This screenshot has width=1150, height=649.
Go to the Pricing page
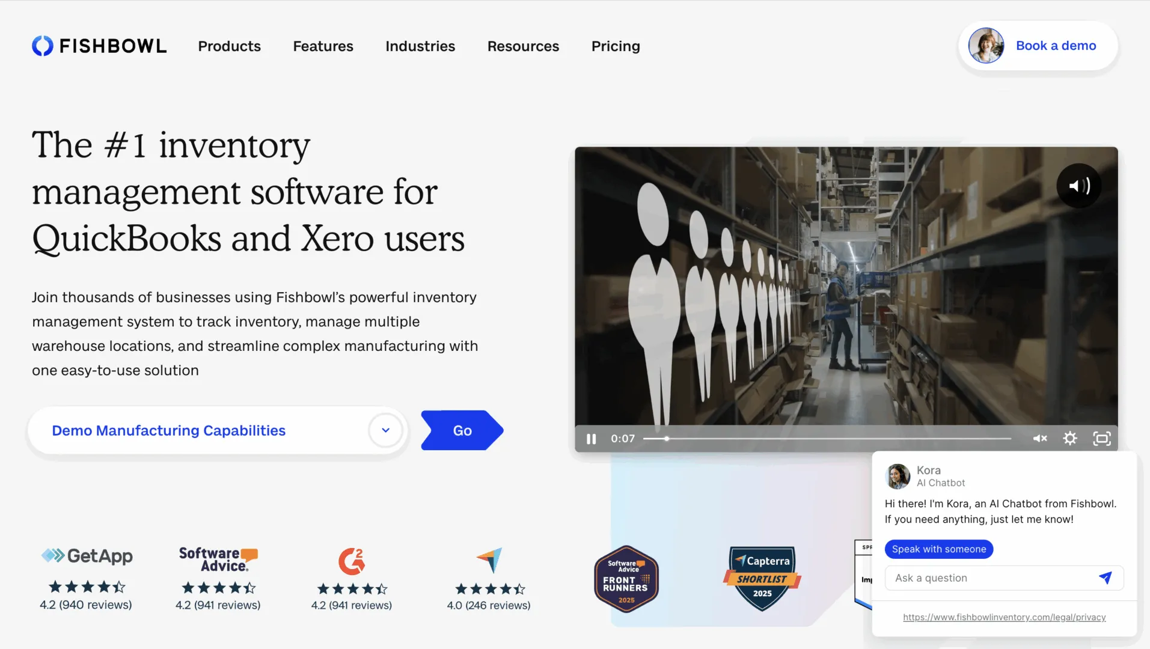[x=616, y=46]
